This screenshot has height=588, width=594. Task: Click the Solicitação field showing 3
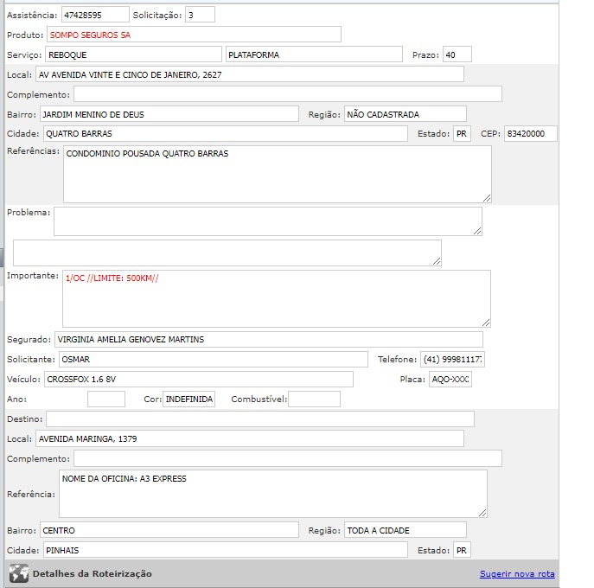(200, 15)
